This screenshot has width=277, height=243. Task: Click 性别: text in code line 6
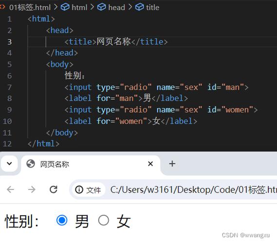(x=74, y=76)
